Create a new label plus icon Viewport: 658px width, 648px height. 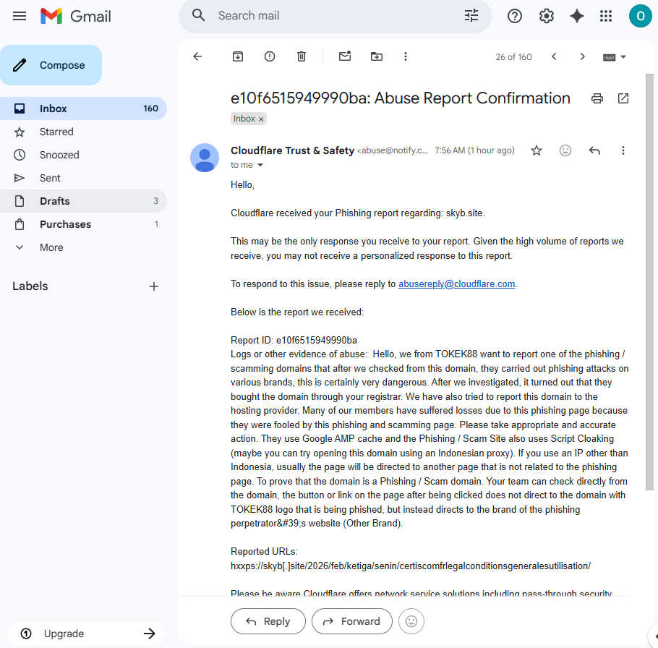(154, 286)
